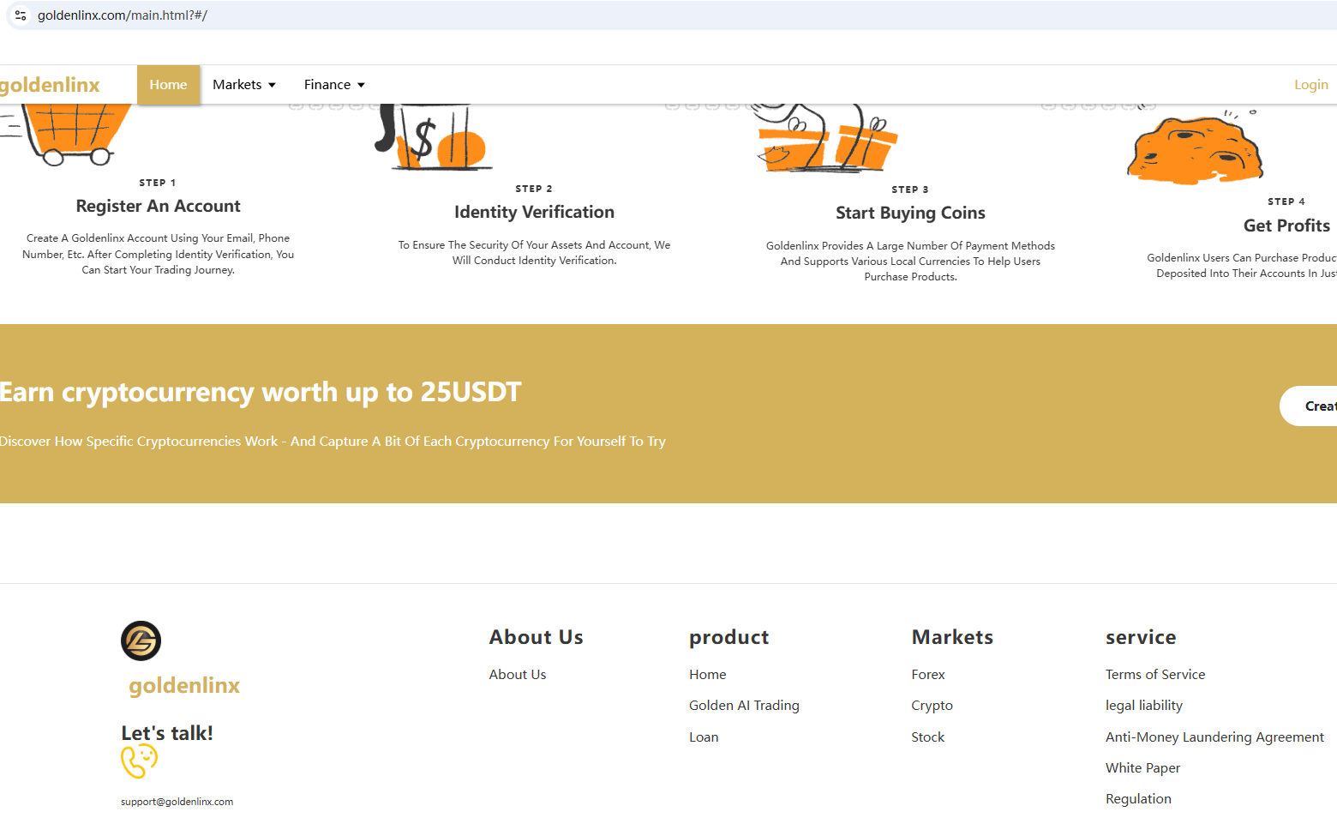This screenshot has width=1337, height=836.
Task: Click the STEP 1 label
Action: point(158,183)
